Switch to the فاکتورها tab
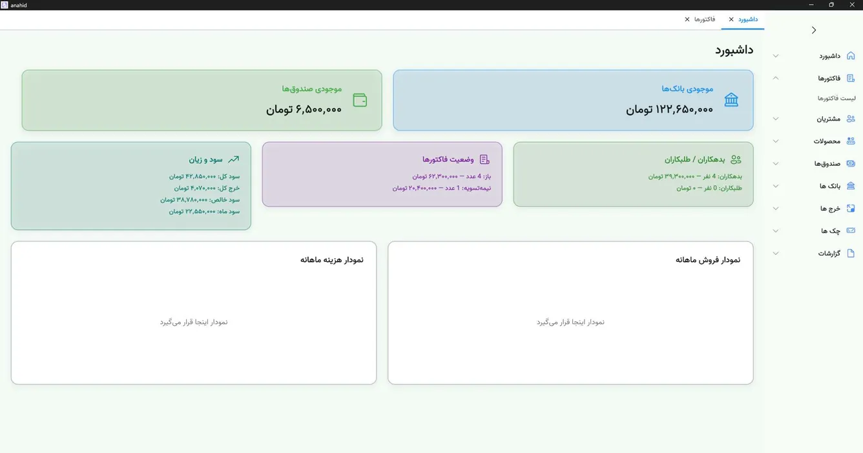Viewport: 863px width, 453px height. click(705, 19)
